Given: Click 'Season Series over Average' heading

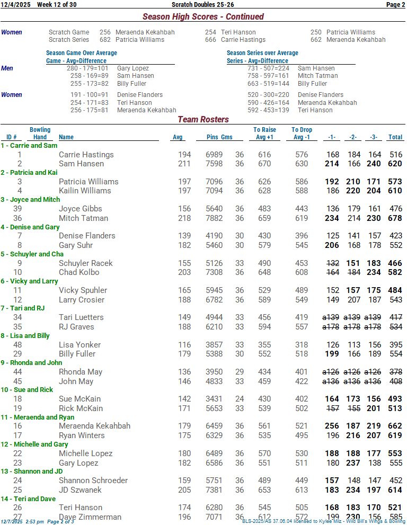Looking at the screenshot, I should (x=262, y=52).
